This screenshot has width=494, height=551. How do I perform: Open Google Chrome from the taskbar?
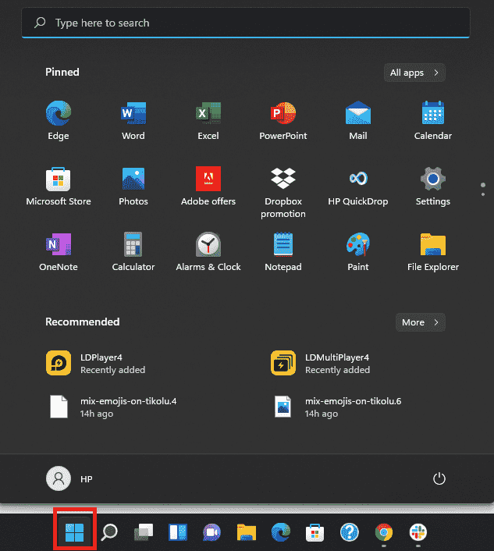[x=383, y=532]
